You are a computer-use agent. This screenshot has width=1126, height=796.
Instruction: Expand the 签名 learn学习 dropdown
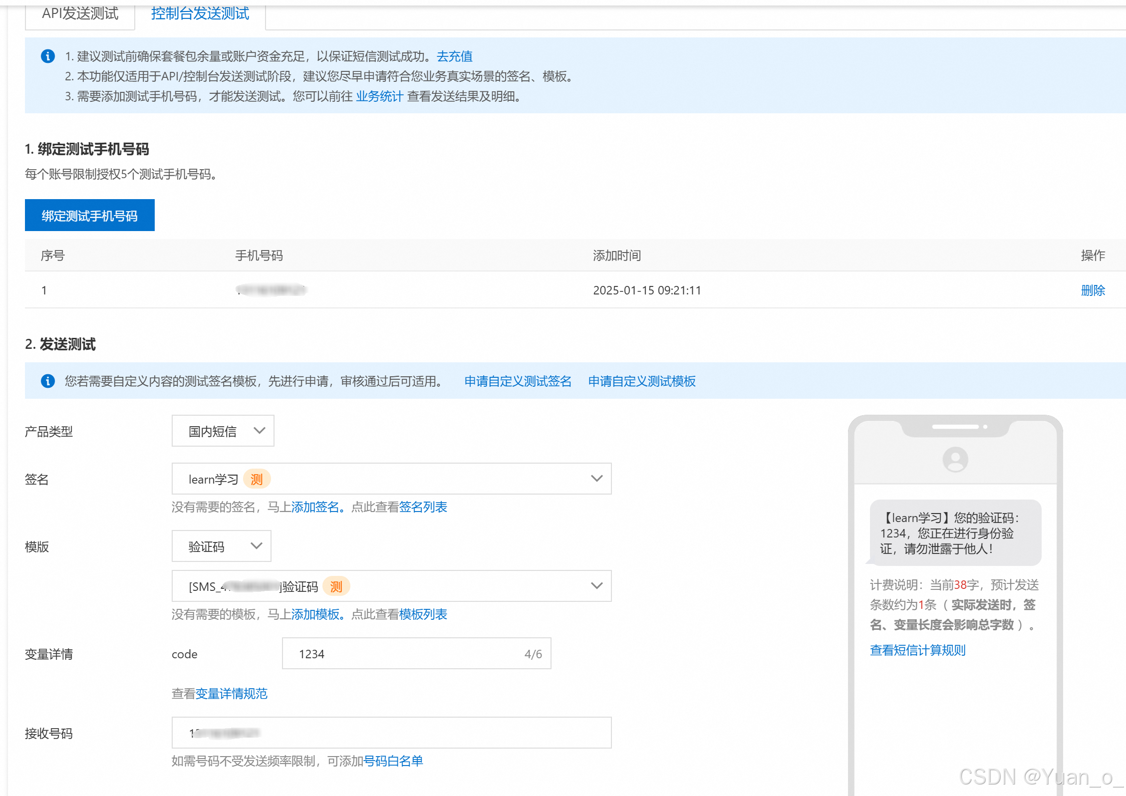(x=596, y=479)
